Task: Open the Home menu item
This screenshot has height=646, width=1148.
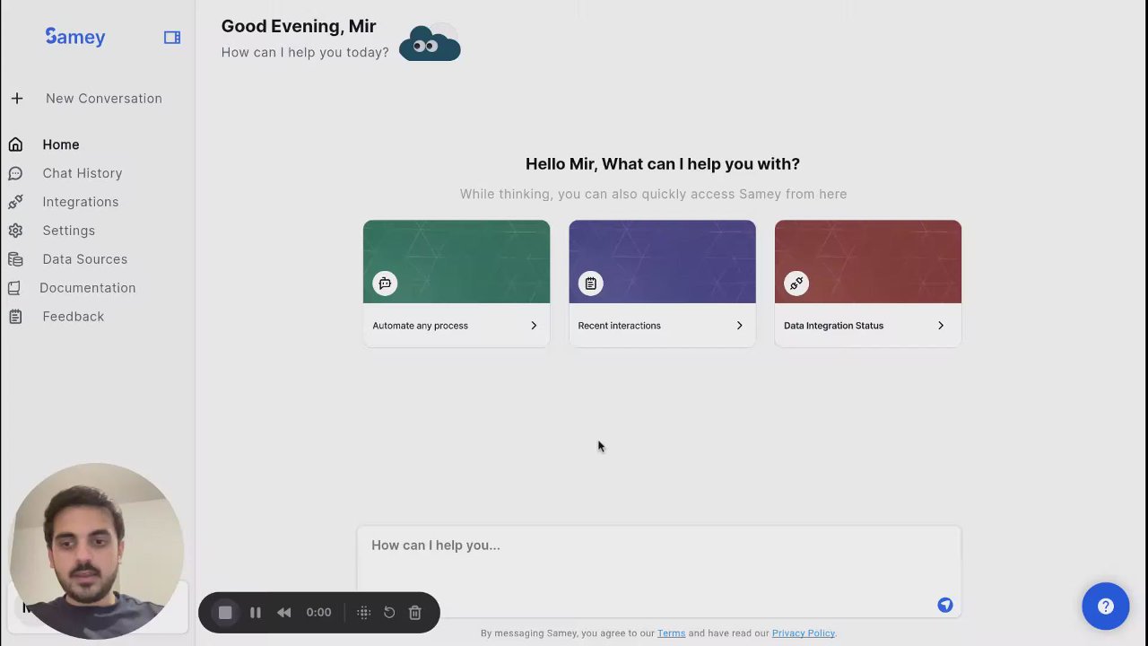Action: [61, 144]
